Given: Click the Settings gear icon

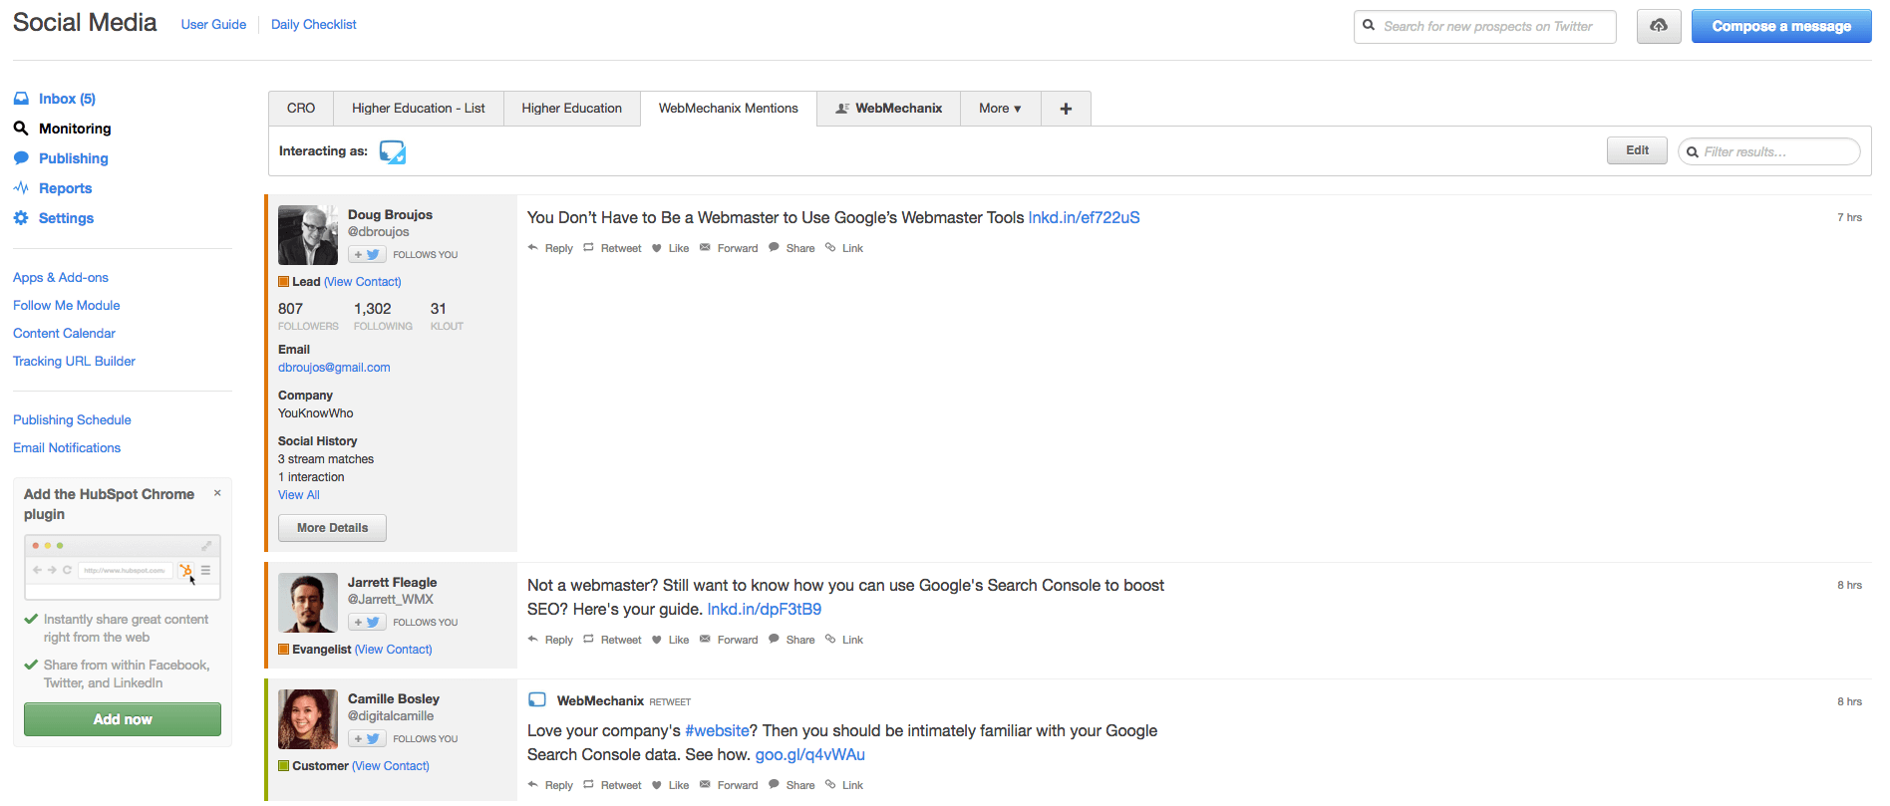Looking at the screenshot, I should point(21,218).
